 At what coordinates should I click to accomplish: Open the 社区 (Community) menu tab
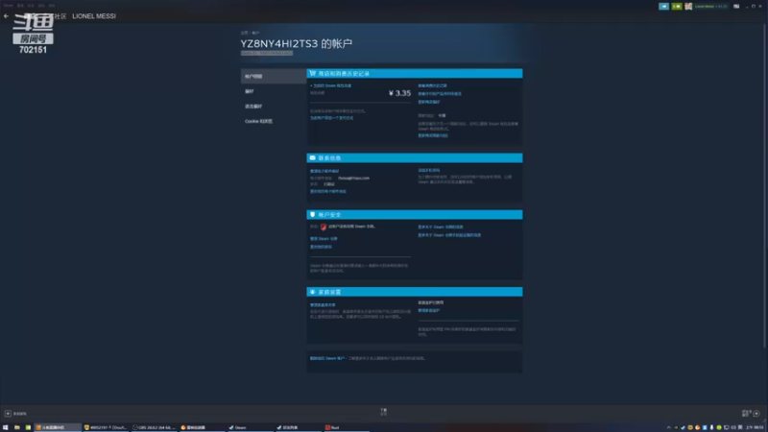pyautogui.click(x=60, y=16)
